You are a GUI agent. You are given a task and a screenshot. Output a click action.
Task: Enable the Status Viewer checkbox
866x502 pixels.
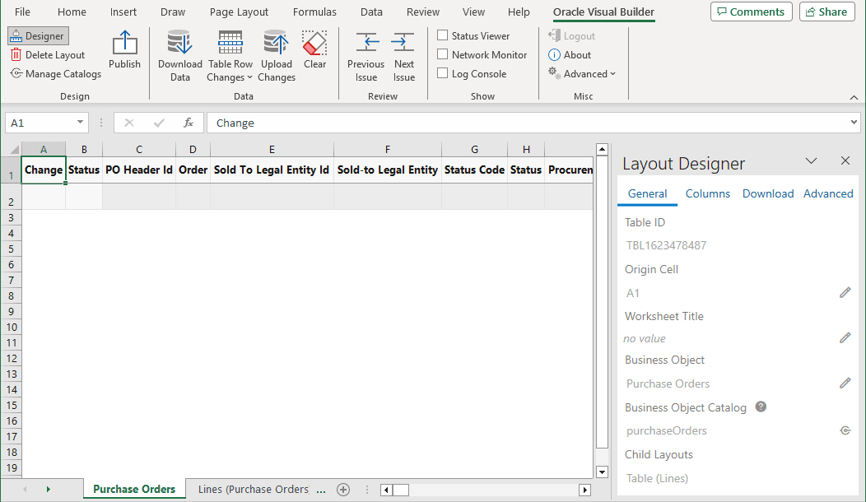[443, 35]
